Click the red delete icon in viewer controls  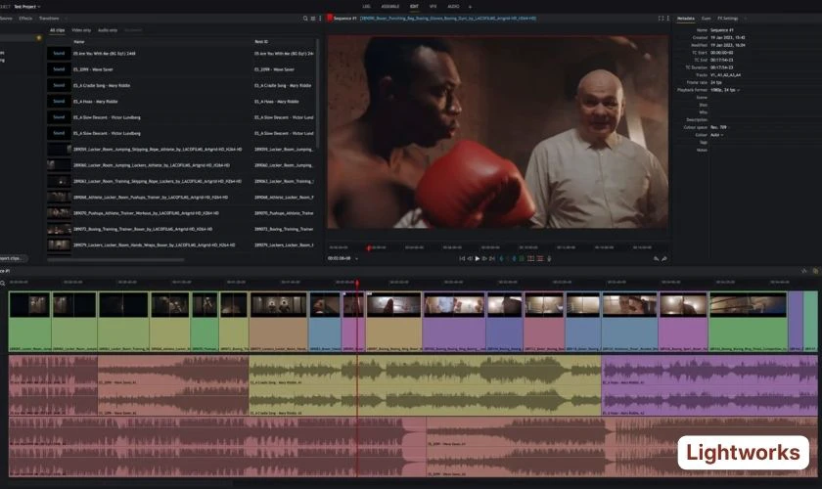pos(540,258)
